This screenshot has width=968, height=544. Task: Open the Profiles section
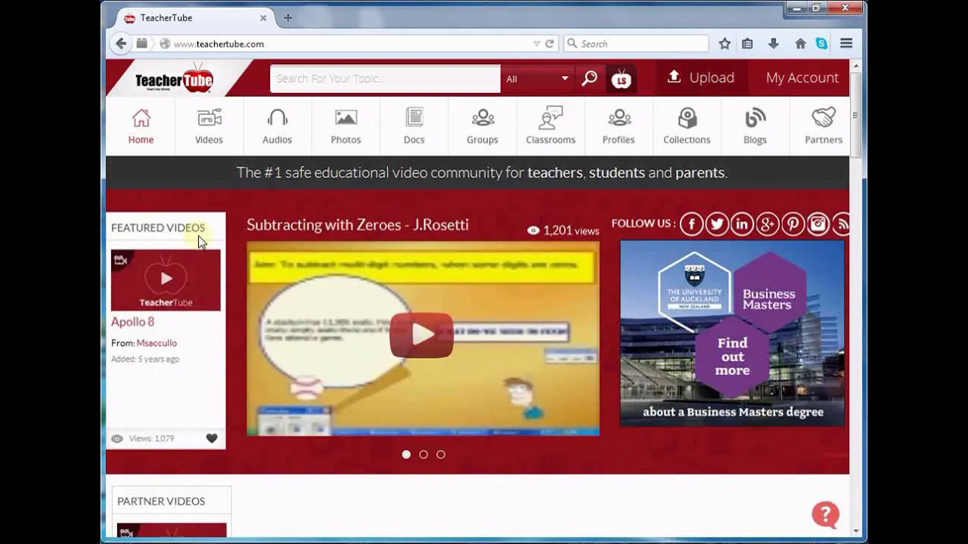point(619,126)
